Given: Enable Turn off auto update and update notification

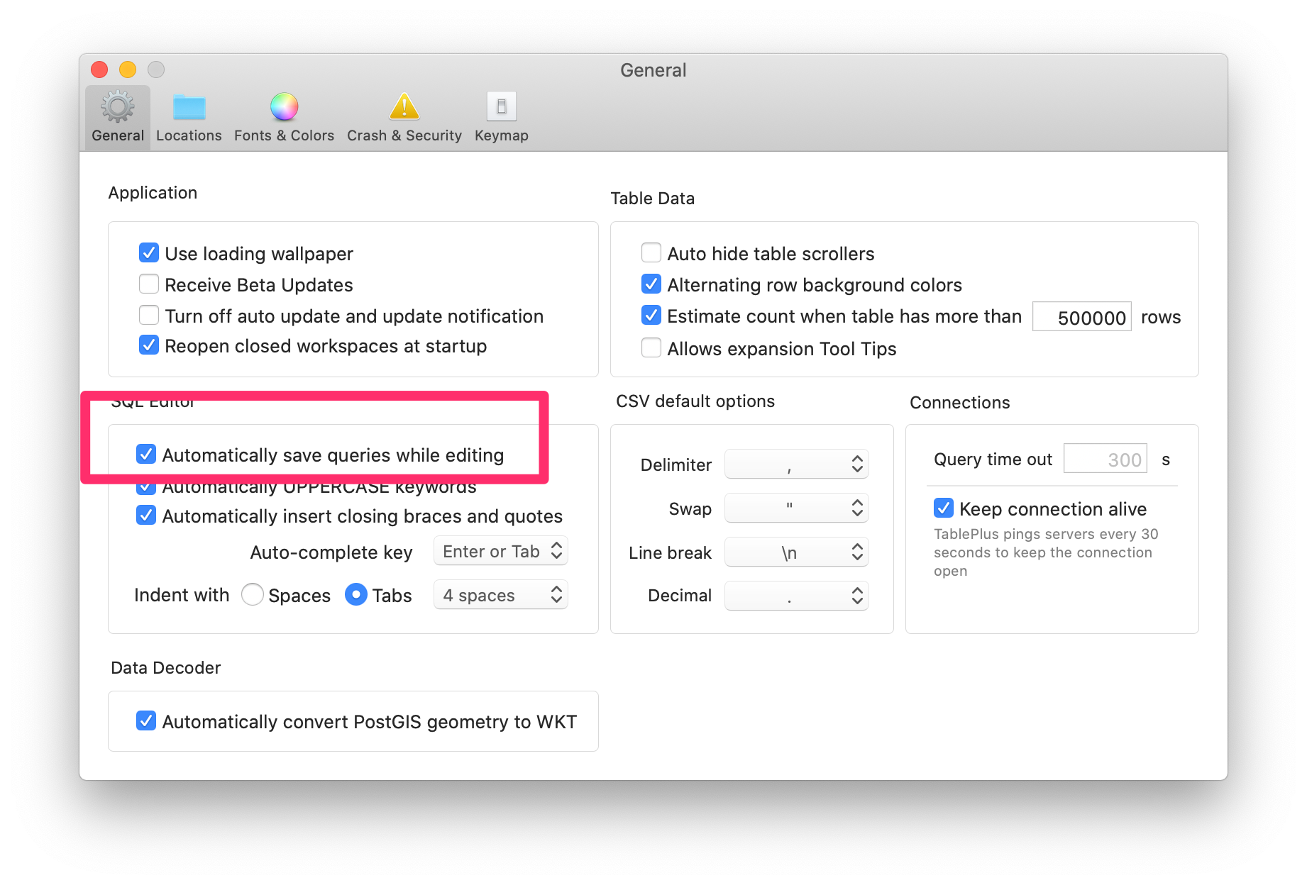Looking at the screenshot, I should 149,315.
